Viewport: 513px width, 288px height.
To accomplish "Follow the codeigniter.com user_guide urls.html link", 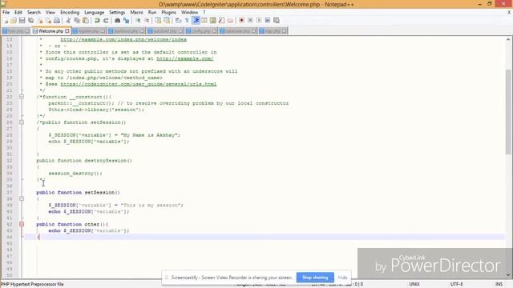I will 139,84.
